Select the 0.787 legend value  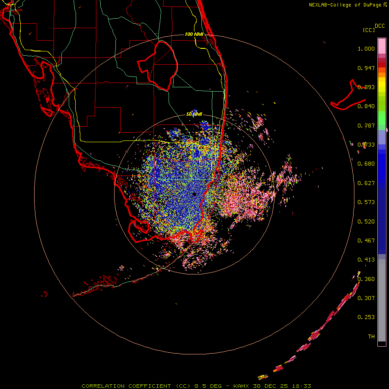pos(366,125)
